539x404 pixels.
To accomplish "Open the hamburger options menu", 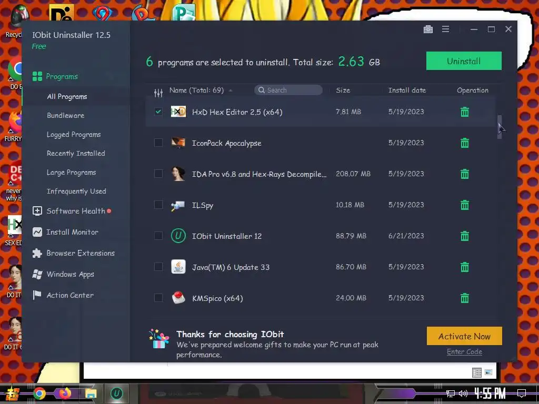I will [x=445, y=29].
